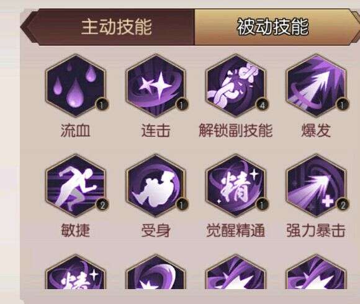This screenshot has height=304, width=360.
Task: Tap the level badge 2 on 强力暴击
Action: (343, 205)
